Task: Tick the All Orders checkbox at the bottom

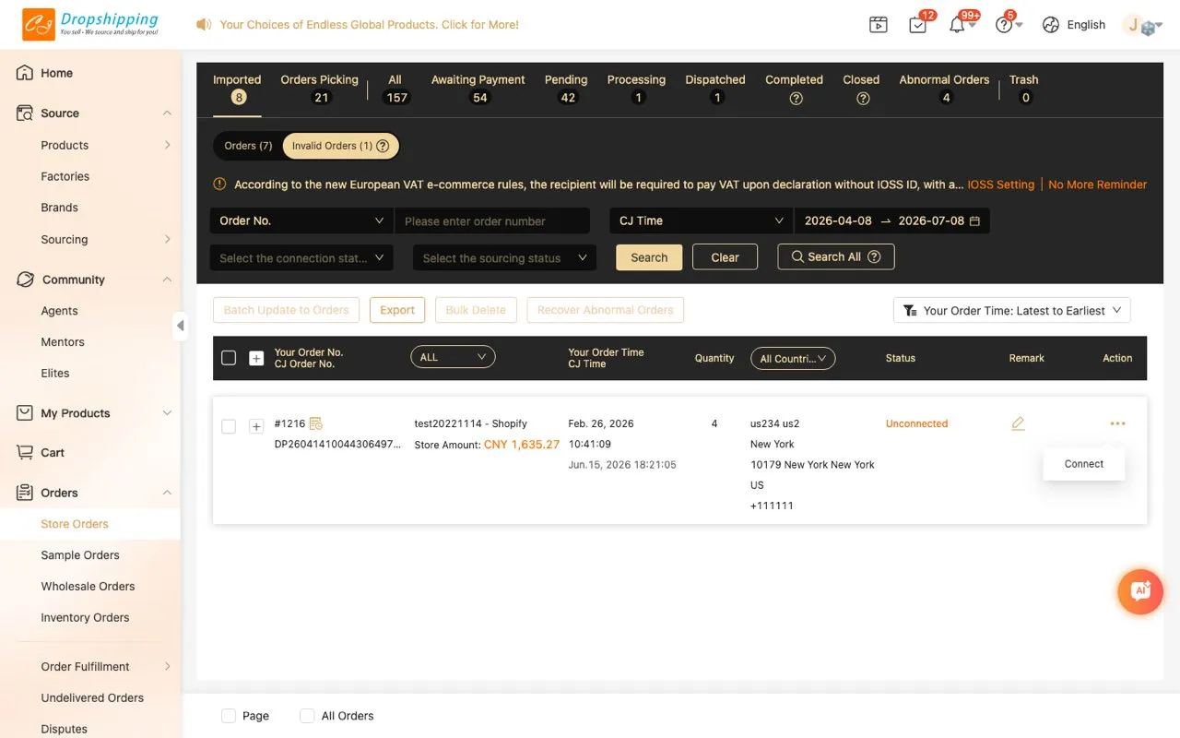Action: pyautogui.click(x=307, y=716)
